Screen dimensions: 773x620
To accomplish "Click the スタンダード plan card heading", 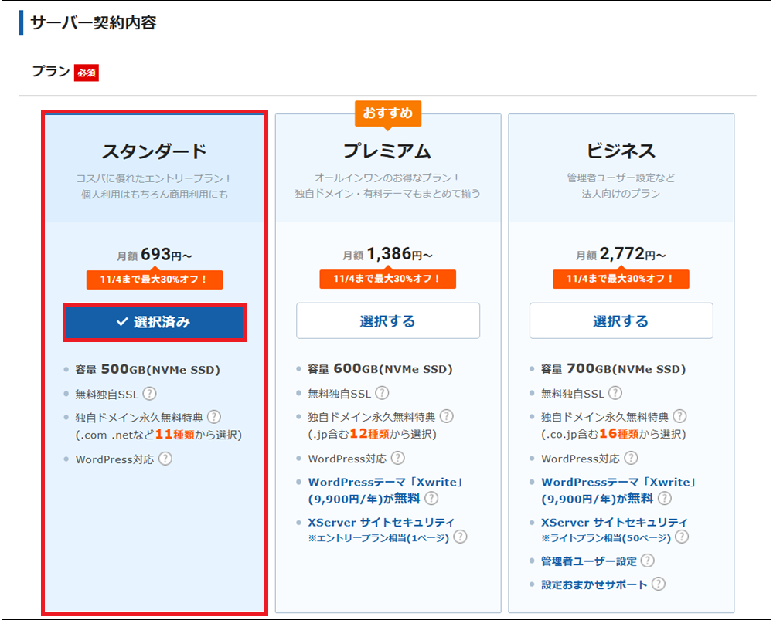I will click(155, 151).
